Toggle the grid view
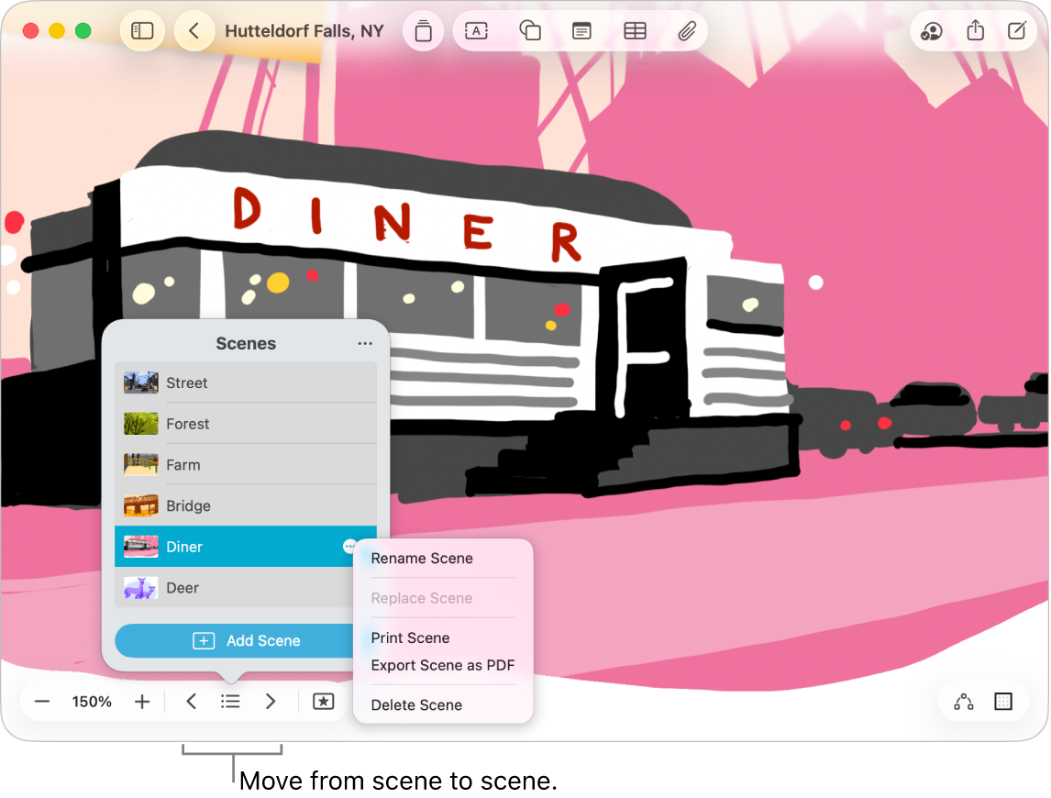This screenshot has width=1051, height=798. pos(1004,701)
